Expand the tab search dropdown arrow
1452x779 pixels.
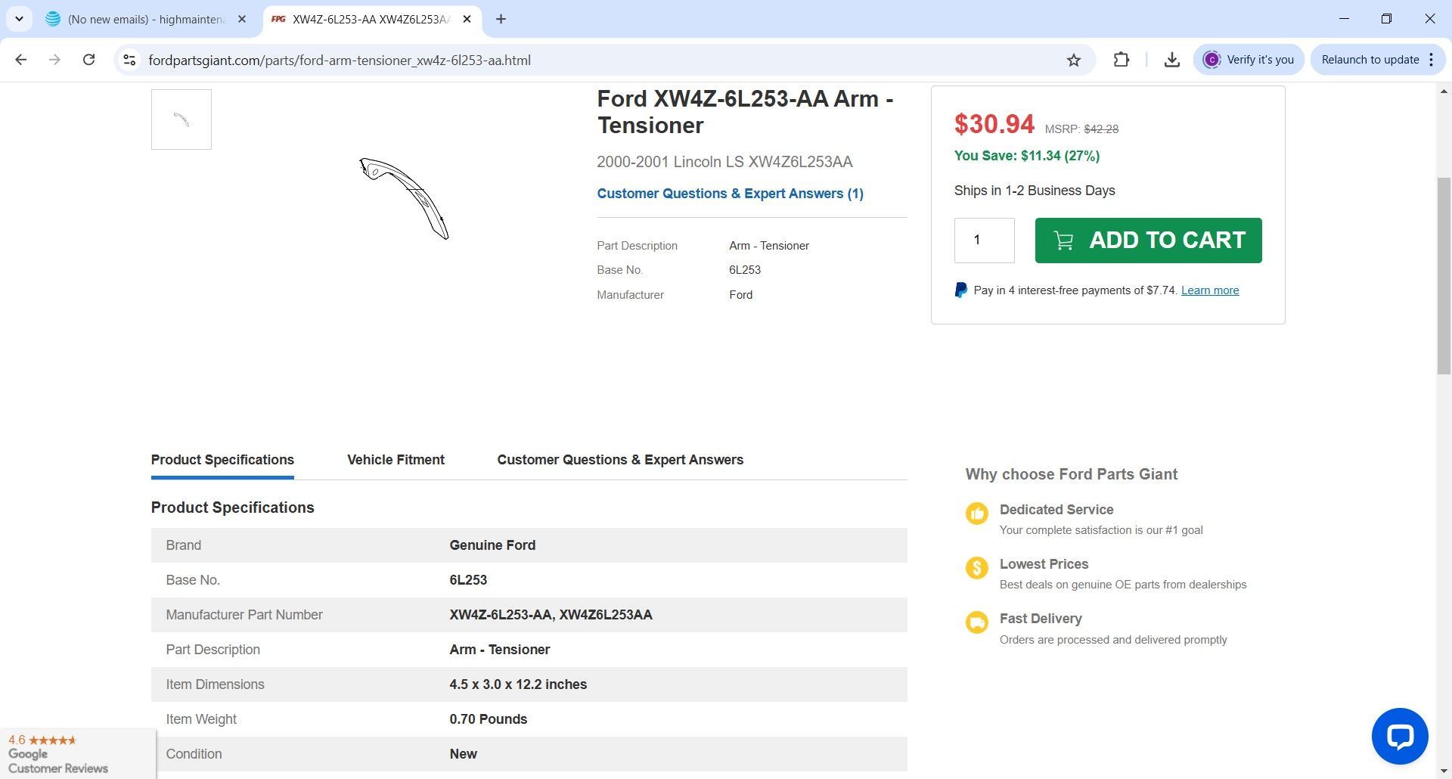click(19, 19)
